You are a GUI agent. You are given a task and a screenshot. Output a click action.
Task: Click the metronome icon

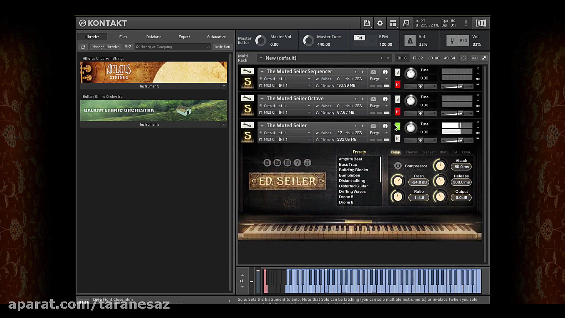[x=410, y=41]
